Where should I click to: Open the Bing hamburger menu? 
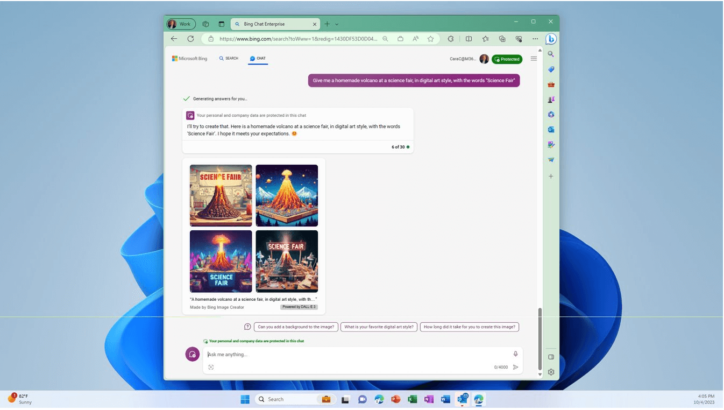point(534,59)
